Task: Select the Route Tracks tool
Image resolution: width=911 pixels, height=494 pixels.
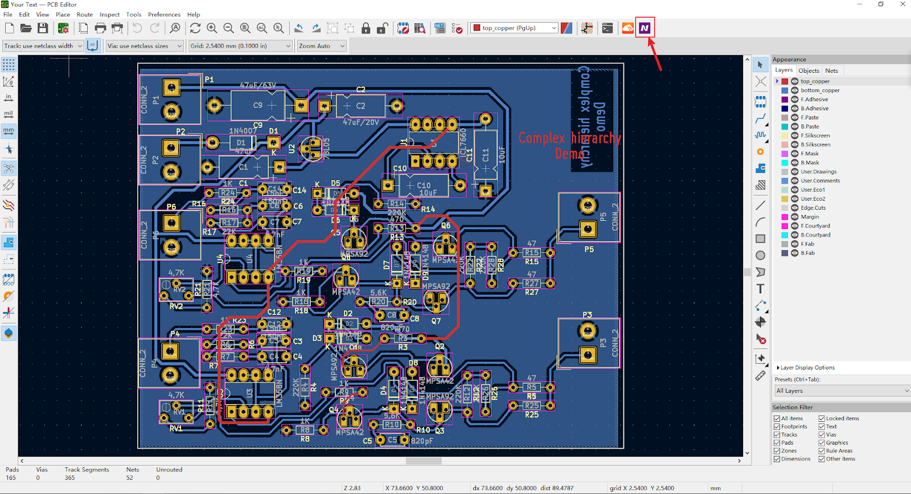Action: [x=760, y=119]
